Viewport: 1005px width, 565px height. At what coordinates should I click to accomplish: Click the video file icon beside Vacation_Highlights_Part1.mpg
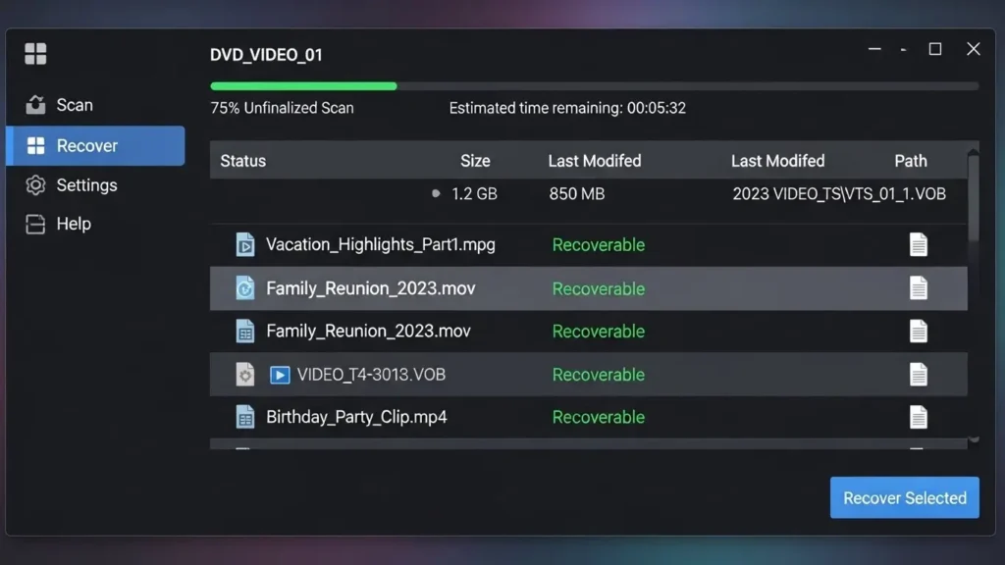(244, 244)
